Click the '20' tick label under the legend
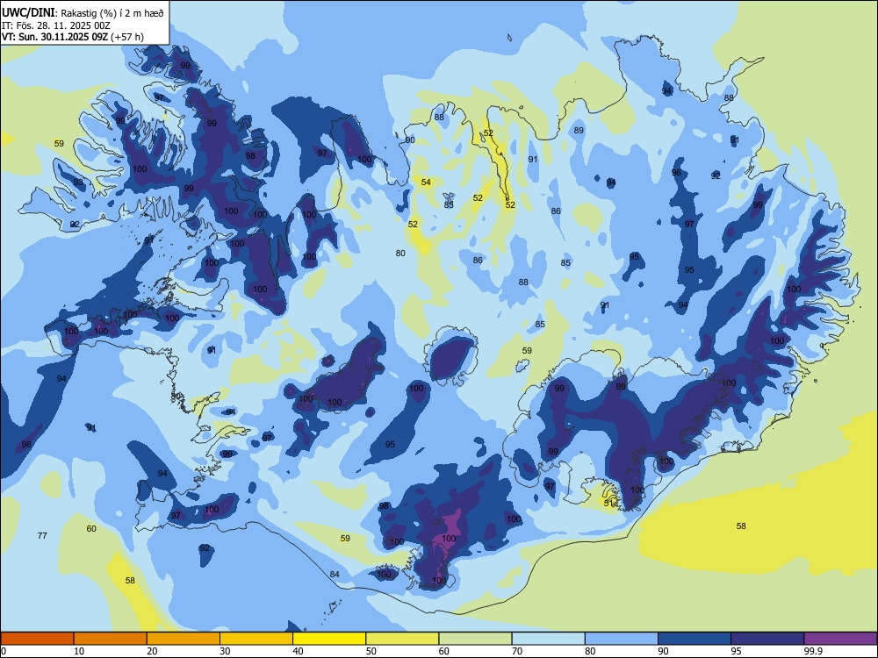Screen dimensions: 878x658 click(x=152, y=651)
